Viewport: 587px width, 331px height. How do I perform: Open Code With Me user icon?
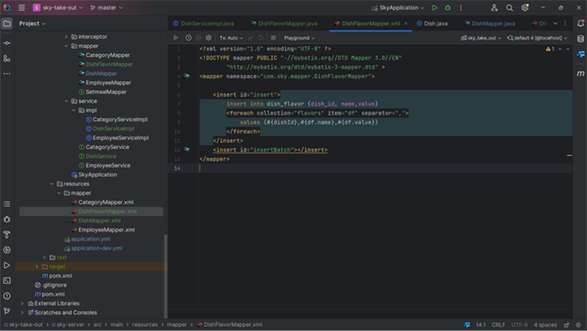point(494,8)
